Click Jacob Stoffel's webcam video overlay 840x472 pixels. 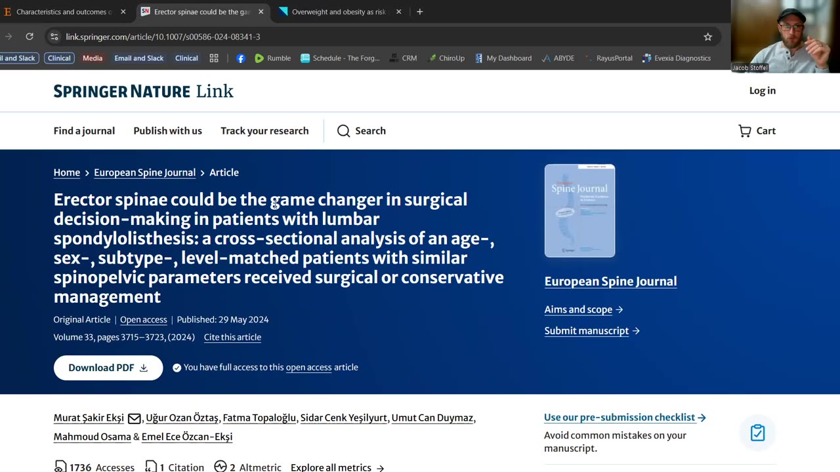pos(785,36)
